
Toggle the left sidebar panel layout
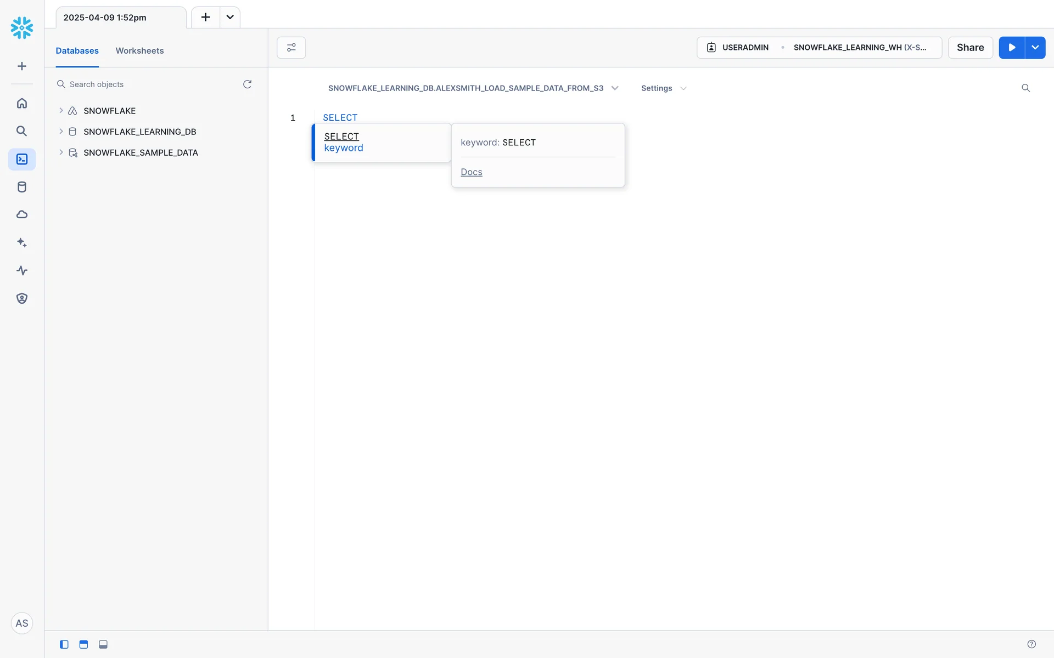pyautogui.click(x=64, y=644)
